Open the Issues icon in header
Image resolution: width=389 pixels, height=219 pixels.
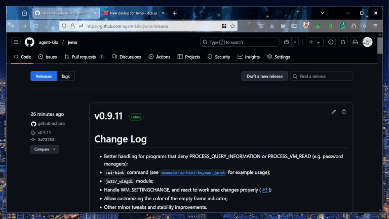[331, 42]
